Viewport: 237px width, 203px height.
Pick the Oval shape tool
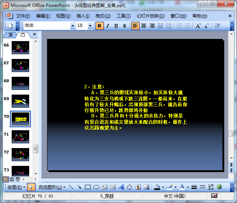pyautogui.click(x=96, y=187)
